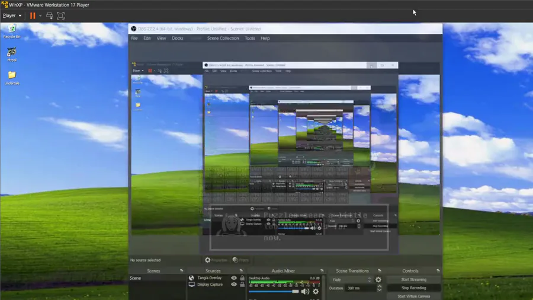Lock the Tangia Overlay source
The height and width of the screenshot is (300, 533).
[x=242, y=278]
